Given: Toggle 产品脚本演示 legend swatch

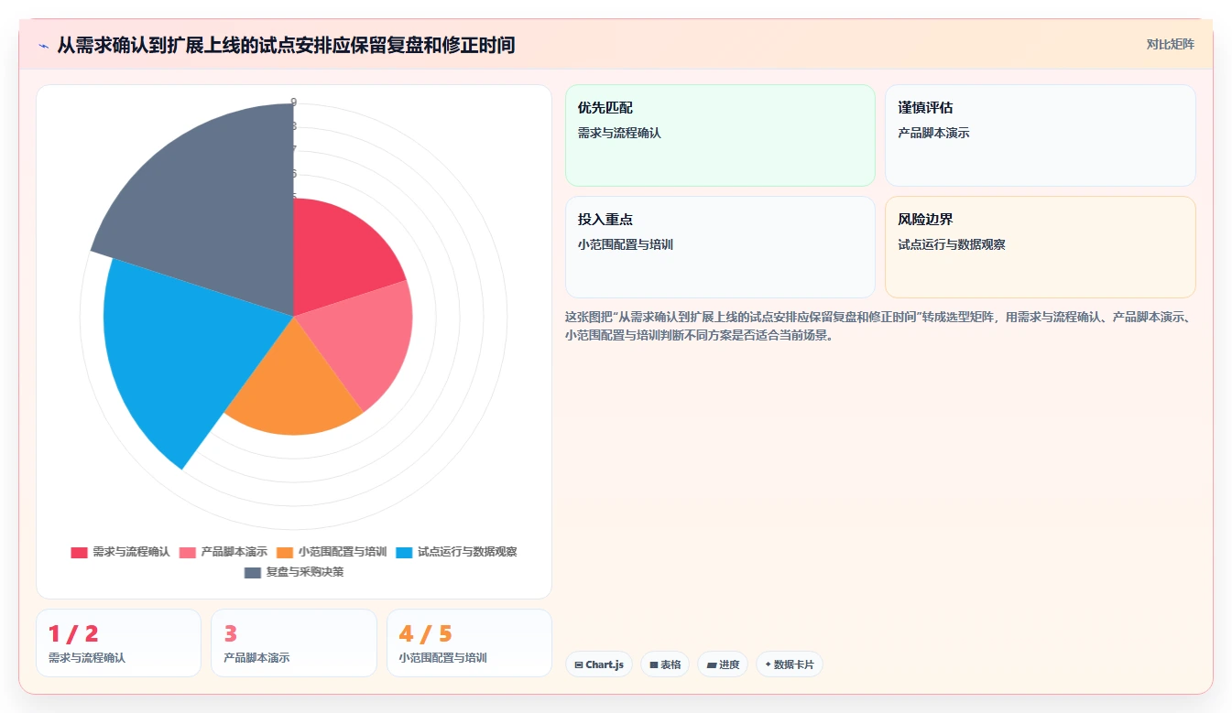Looking at the screenshot, I should coord(188,552).
